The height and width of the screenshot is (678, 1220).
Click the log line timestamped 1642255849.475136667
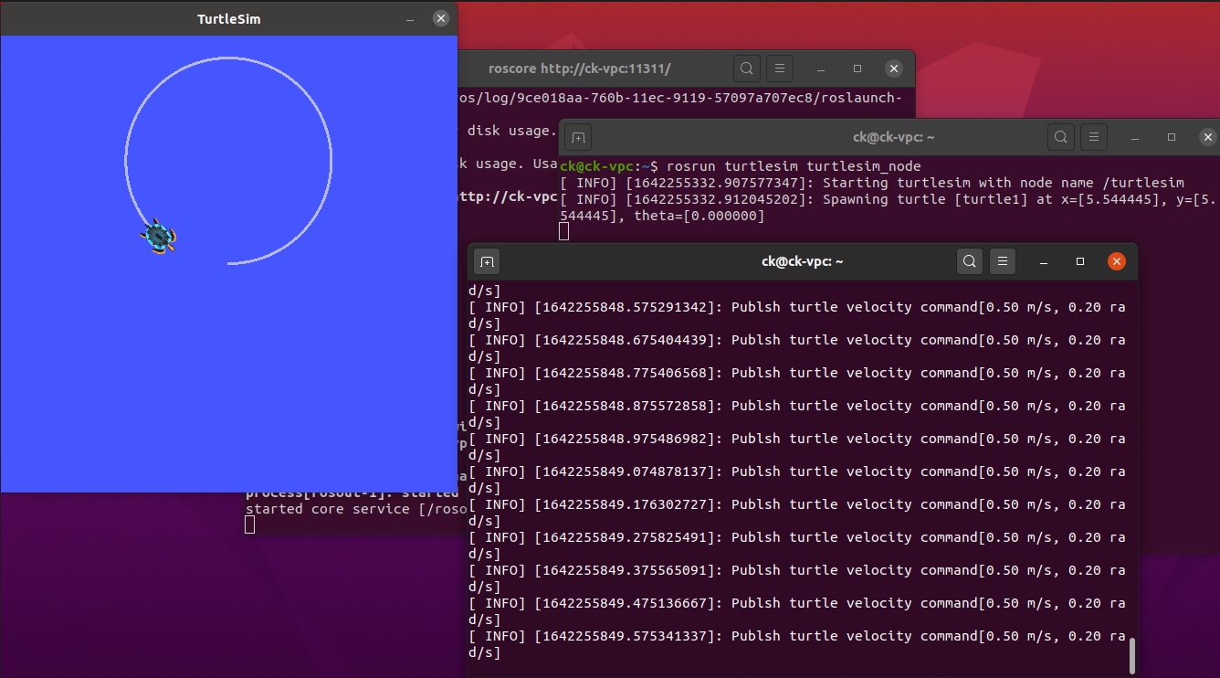pos(796,611)
